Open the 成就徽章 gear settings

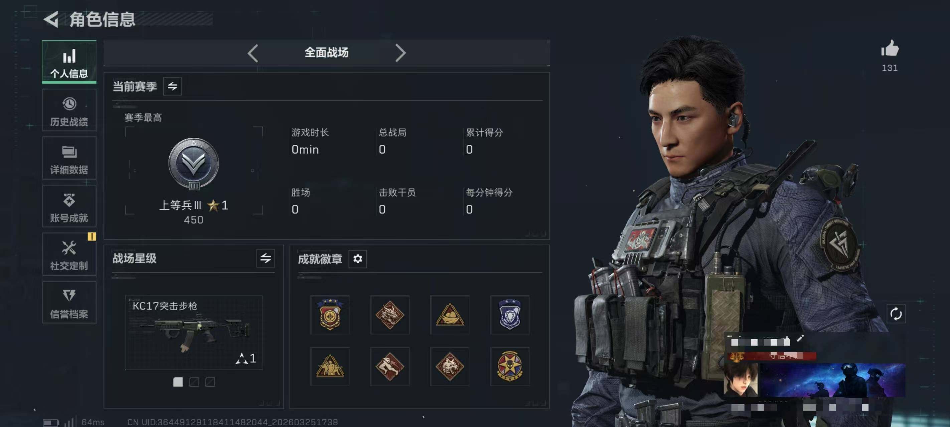pos(357,259)
